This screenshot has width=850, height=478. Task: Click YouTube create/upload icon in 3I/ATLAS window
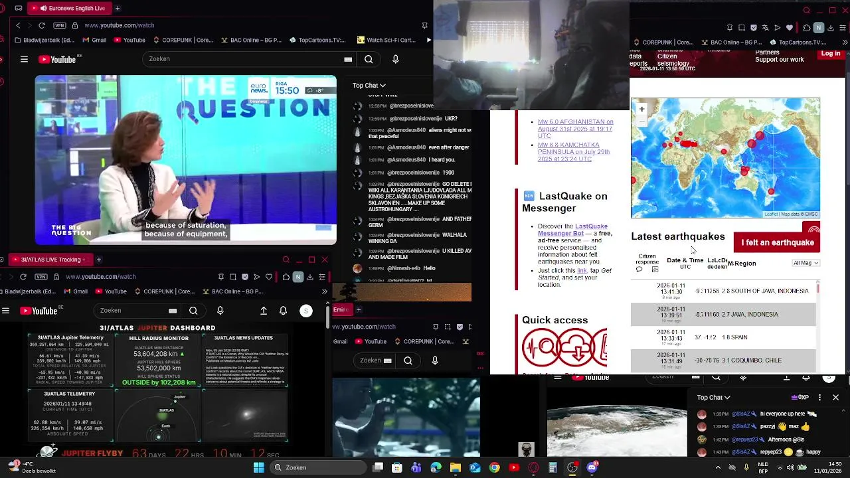coord(264,311)
